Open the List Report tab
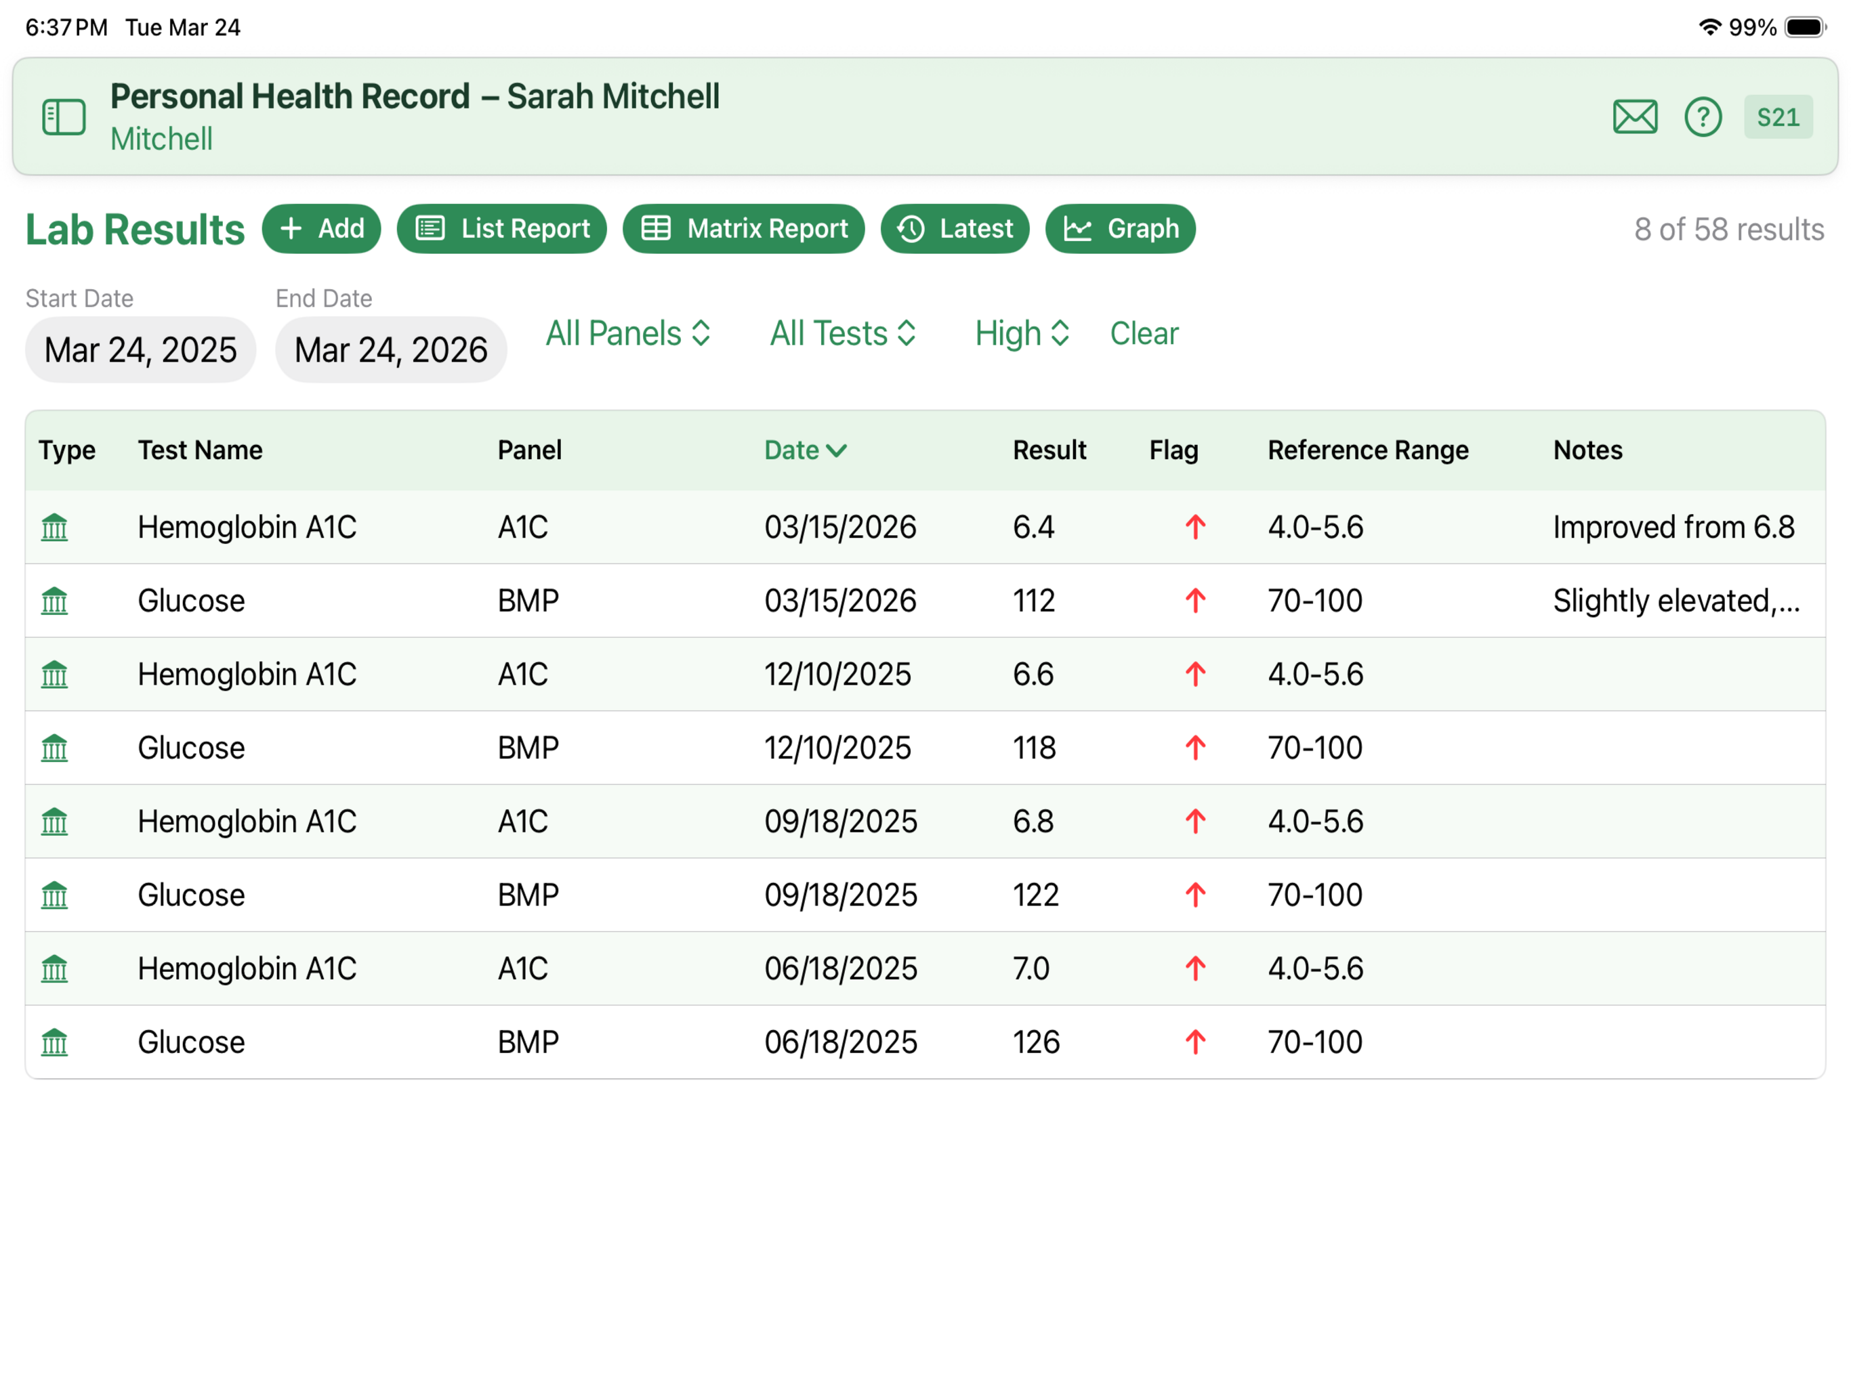This screenshot has height=1387, width=1851. point(501,228)
